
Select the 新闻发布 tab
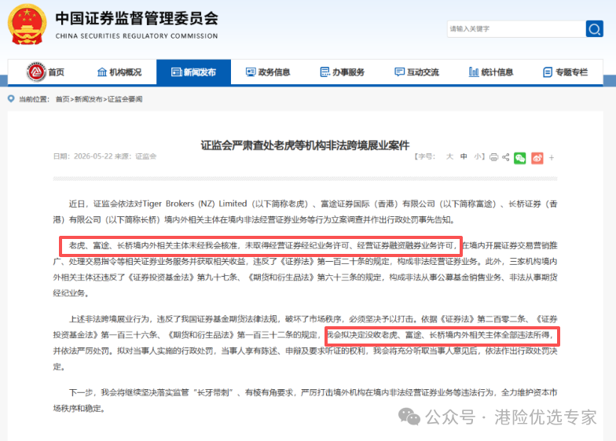(193, 72)
